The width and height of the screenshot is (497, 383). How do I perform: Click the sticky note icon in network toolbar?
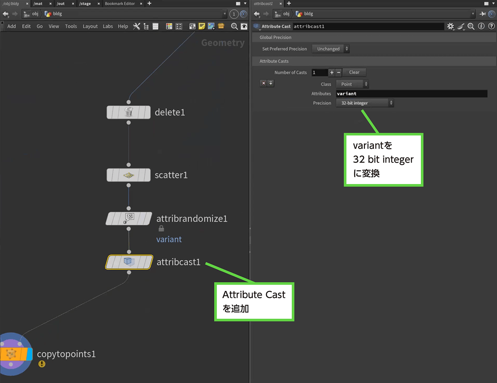coord(202,26)
